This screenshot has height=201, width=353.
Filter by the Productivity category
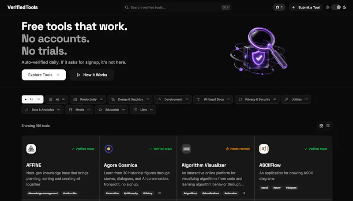pyautogui.click(x=87, y=99)
